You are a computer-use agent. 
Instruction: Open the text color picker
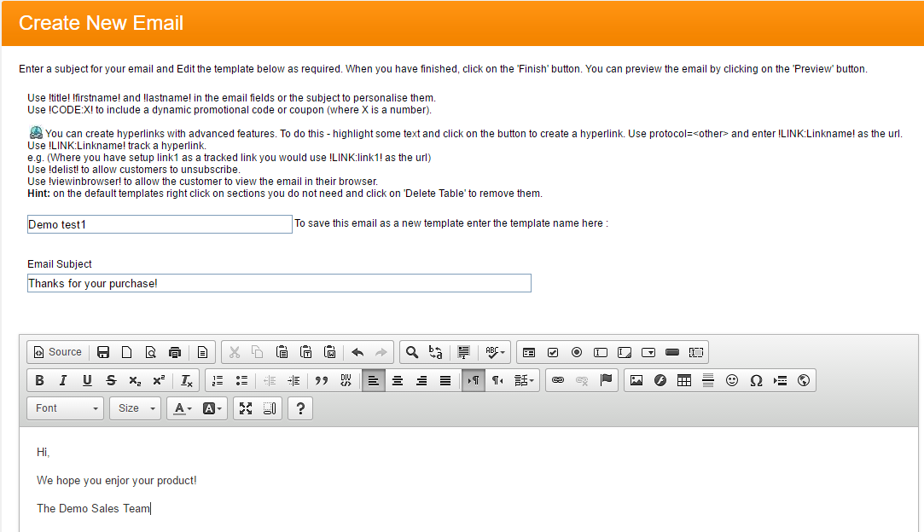[183, 408]
